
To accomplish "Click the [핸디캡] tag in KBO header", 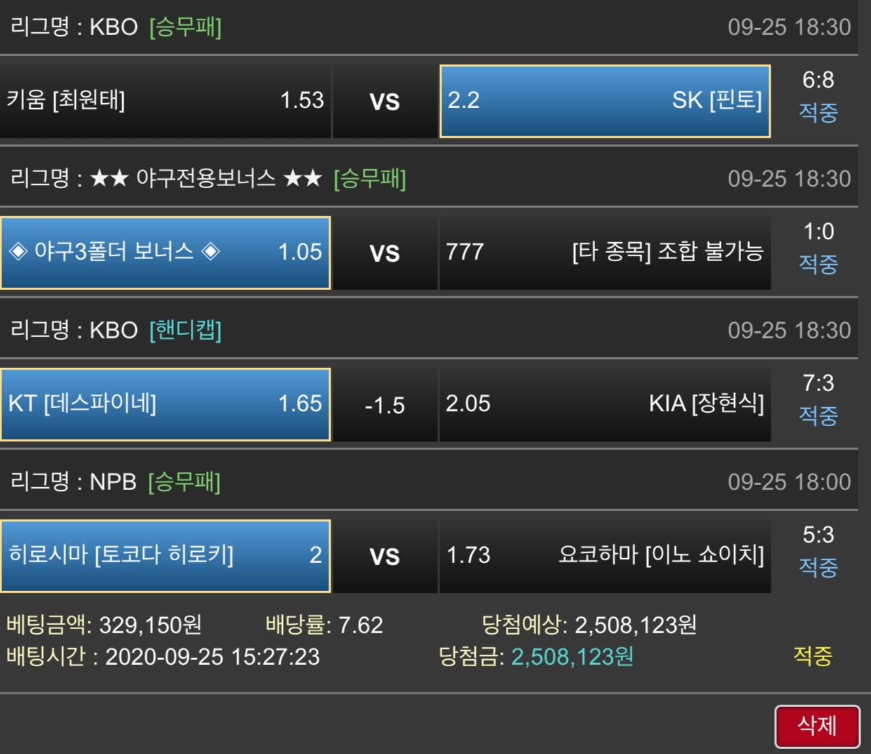I will pos(185,330).
